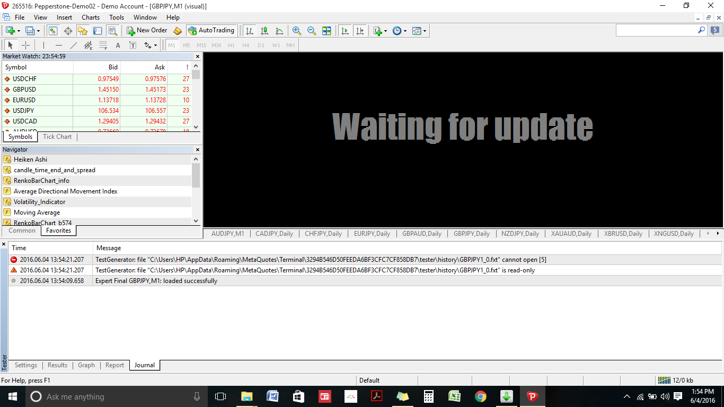
Task: Select the Trendline tool
Action: coord(74,45)
